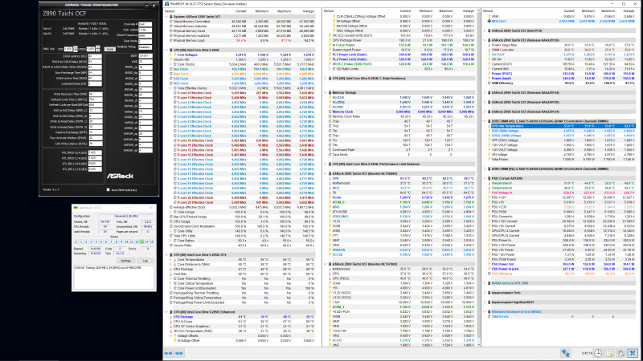Click the HWiNFO title bar application icon
Viewport: 643px width, 361px height.
[x=166, y=4]
